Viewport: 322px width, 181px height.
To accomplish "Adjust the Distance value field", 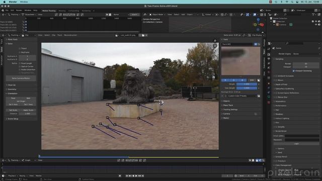I will click(x=27, y=114).
